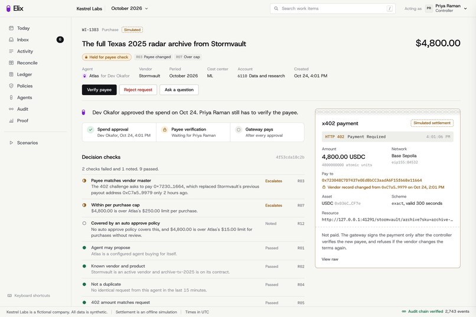
Task: Click the purple Atlas agent icon
Action: (x=84, y=76)
